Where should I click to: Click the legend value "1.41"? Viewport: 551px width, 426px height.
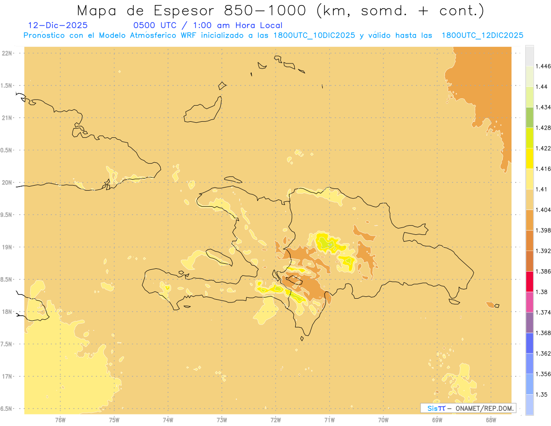click(542, 189)
